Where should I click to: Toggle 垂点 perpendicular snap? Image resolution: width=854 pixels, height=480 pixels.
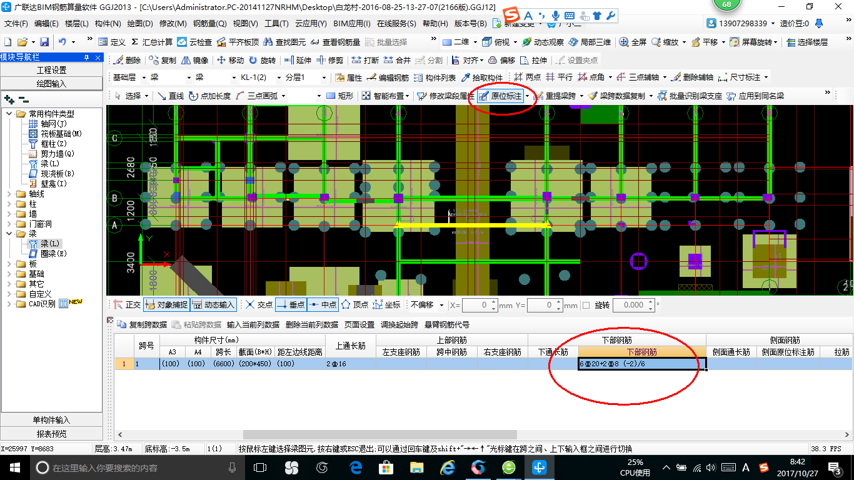[x=290, y=305]
